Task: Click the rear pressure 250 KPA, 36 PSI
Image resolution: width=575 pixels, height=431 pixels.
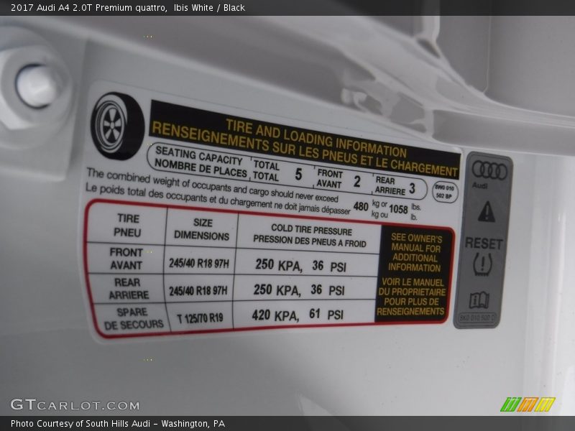Action: (x=299, y=290)
